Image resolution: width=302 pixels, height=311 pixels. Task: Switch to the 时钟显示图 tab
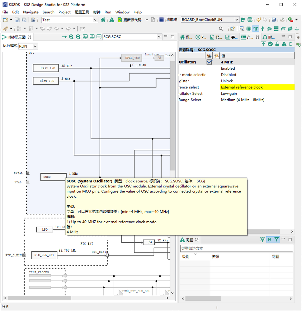click(x=17, y=37)
